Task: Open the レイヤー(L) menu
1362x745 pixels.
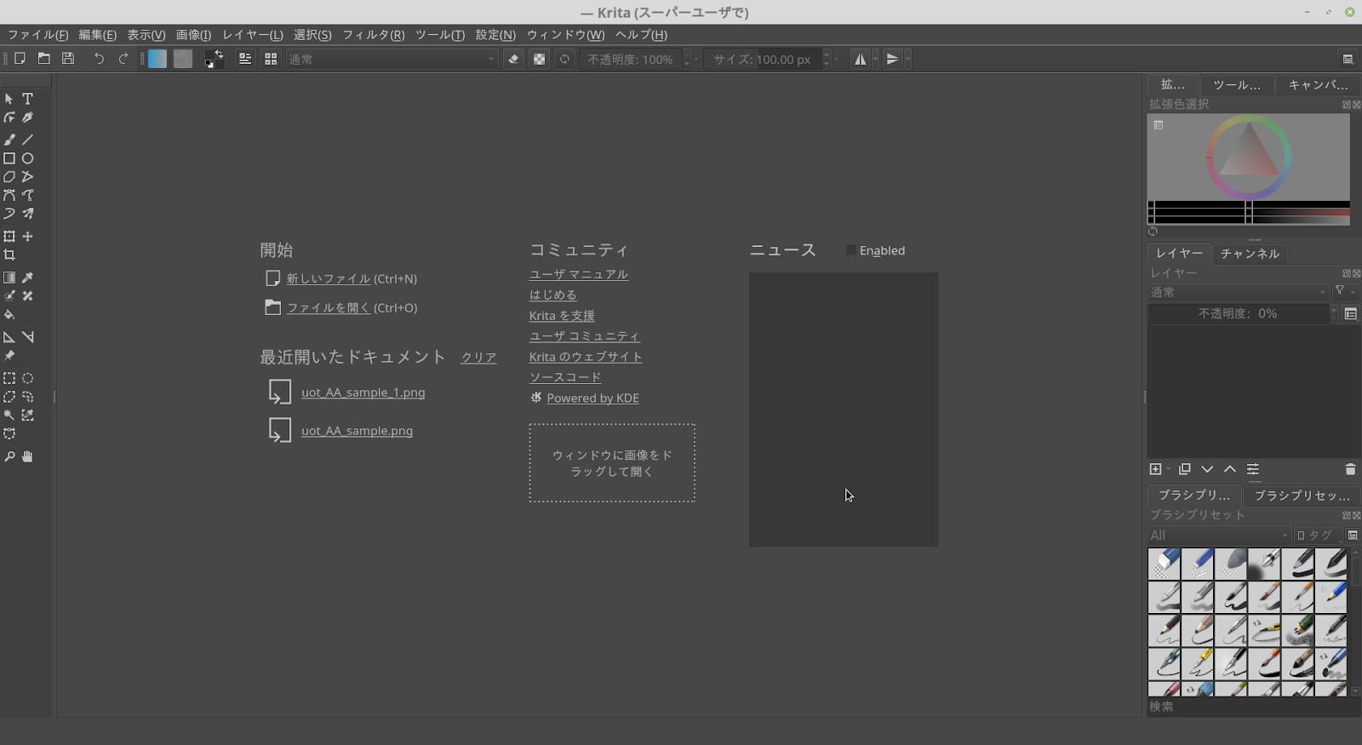Action: 253,35
